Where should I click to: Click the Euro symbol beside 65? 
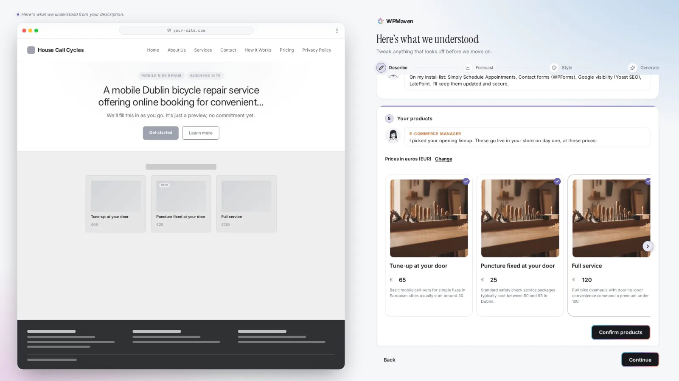391,280
